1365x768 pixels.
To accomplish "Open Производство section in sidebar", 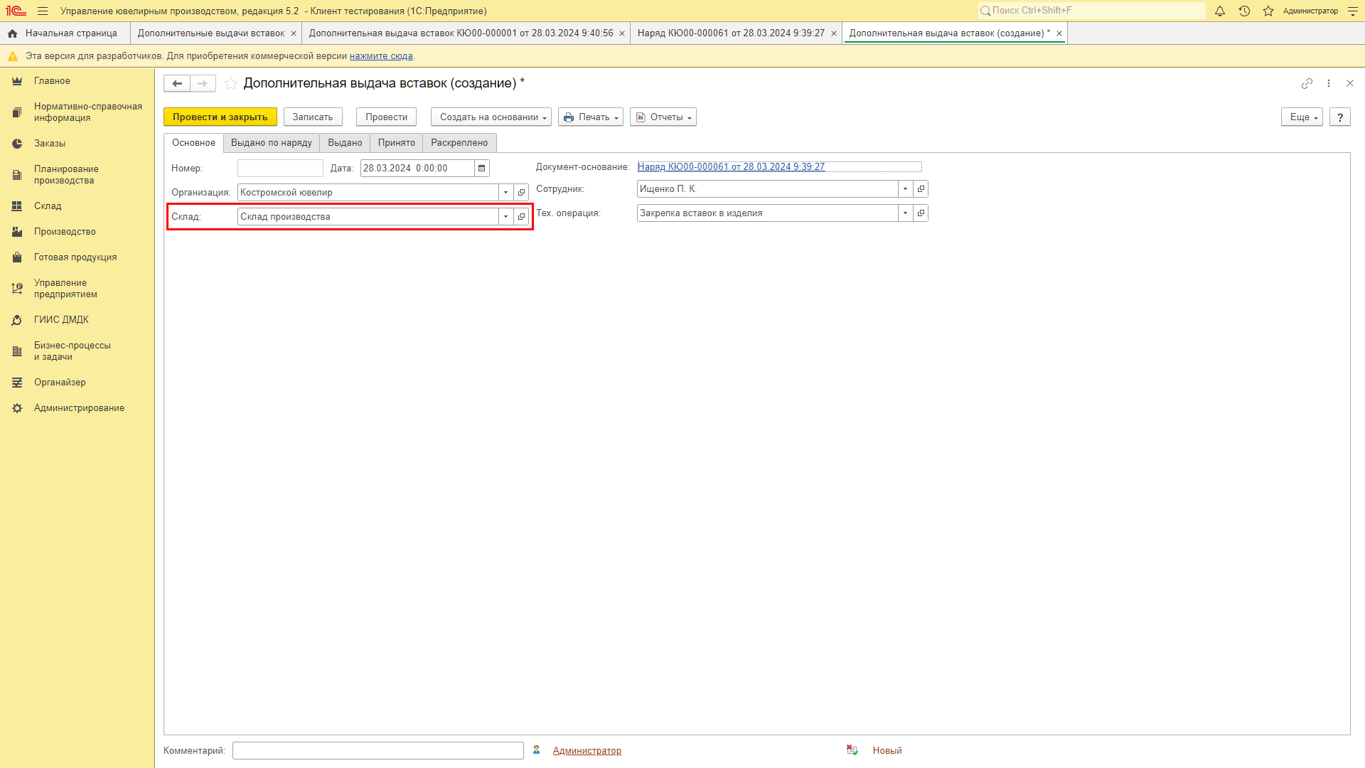I will click(x=77, y=232).
